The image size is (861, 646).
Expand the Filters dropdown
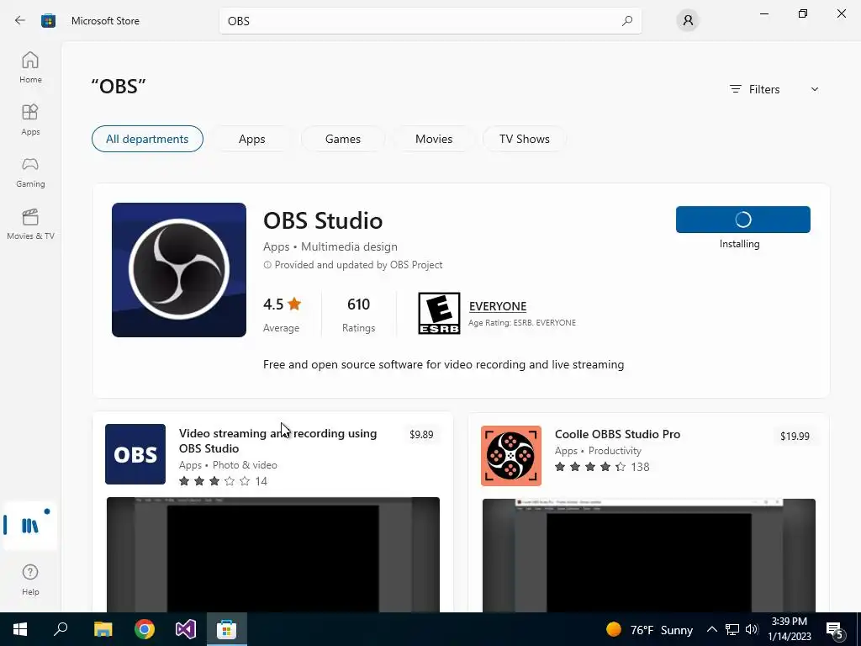point(774,89)
